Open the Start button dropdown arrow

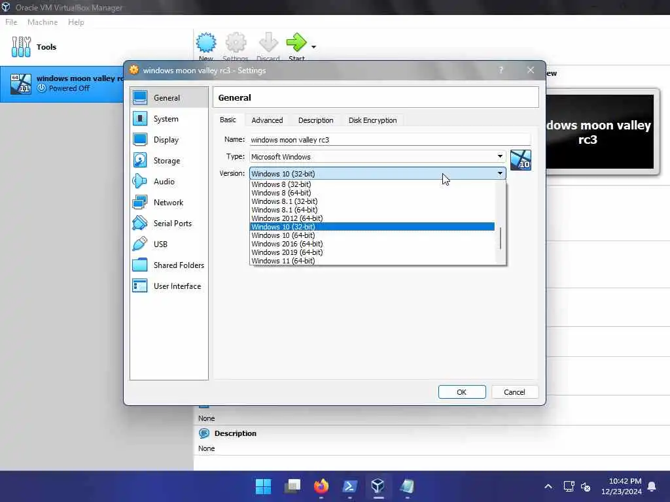pyautogui.click(x=313, y=46)
